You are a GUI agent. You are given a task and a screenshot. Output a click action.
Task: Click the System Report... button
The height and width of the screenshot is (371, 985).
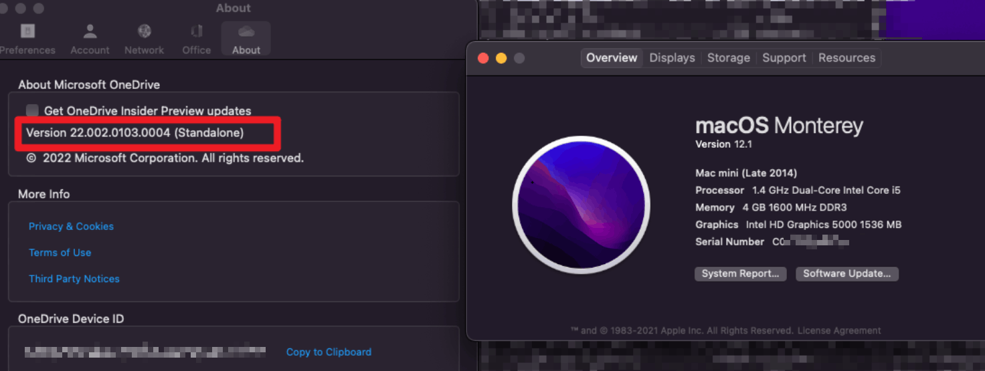coord(740,273)
